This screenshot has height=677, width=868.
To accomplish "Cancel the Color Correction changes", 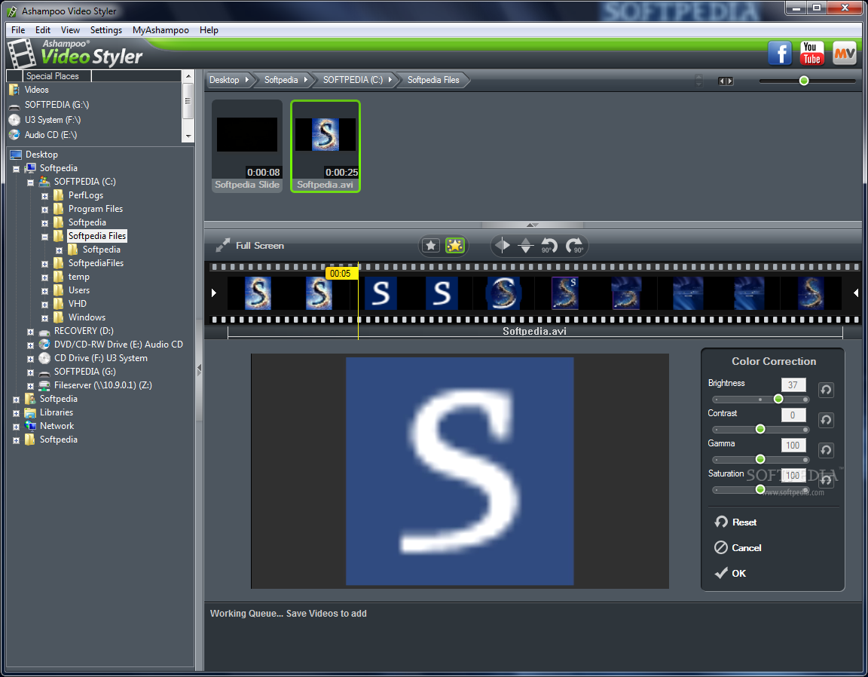I will (x=738, y=547).
